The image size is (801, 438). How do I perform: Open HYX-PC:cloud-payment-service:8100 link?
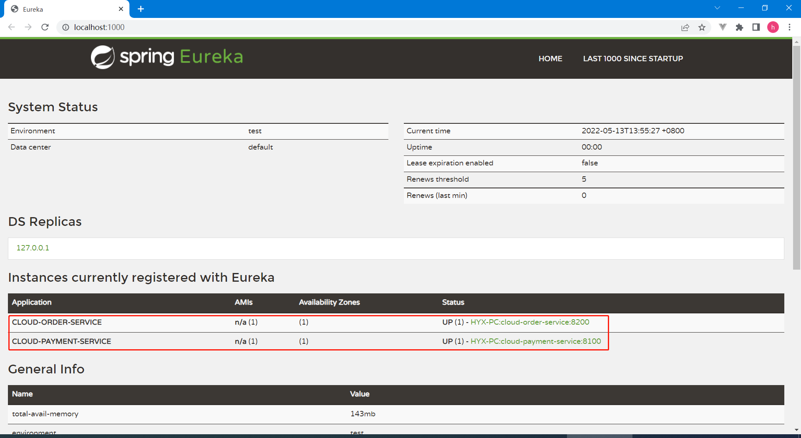536,341
